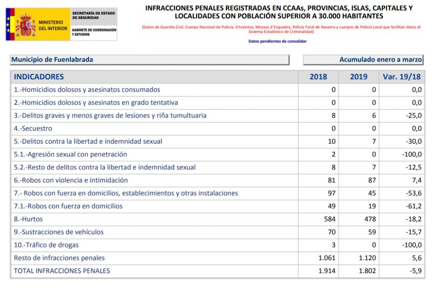
Task: Click the Var. 19/18 column header
Action: click(402, 77)
